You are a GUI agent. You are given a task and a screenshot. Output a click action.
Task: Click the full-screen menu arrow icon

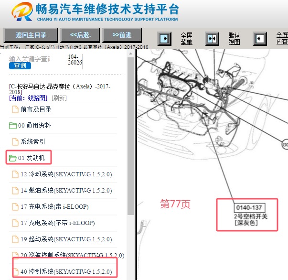(164, 39)
